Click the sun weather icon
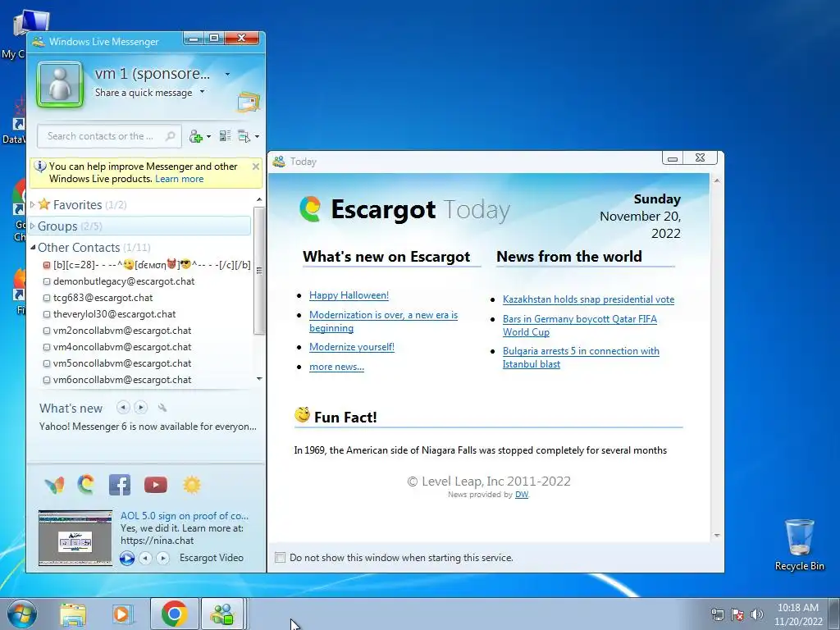 [x=192, y=485]
